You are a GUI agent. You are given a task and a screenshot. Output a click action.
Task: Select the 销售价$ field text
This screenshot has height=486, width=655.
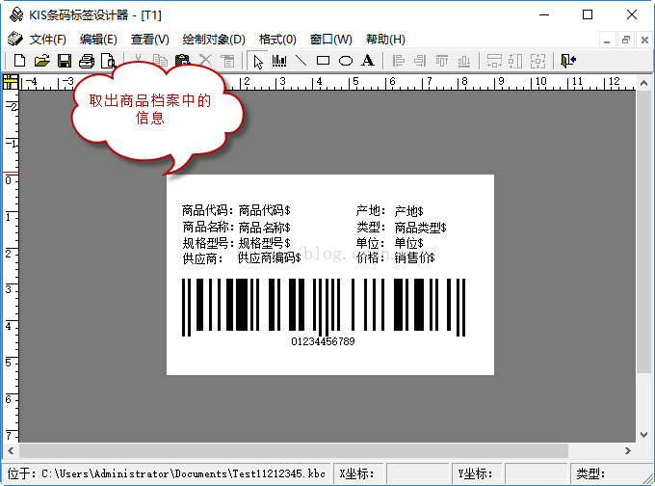414,257
